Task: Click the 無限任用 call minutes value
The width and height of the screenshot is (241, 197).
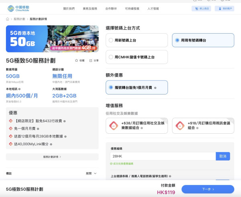Action: coord(62,76)
